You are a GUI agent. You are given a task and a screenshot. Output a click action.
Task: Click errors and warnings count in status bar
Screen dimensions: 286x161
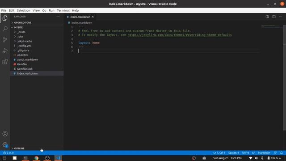pyautogui.click(x=8, y=153)
